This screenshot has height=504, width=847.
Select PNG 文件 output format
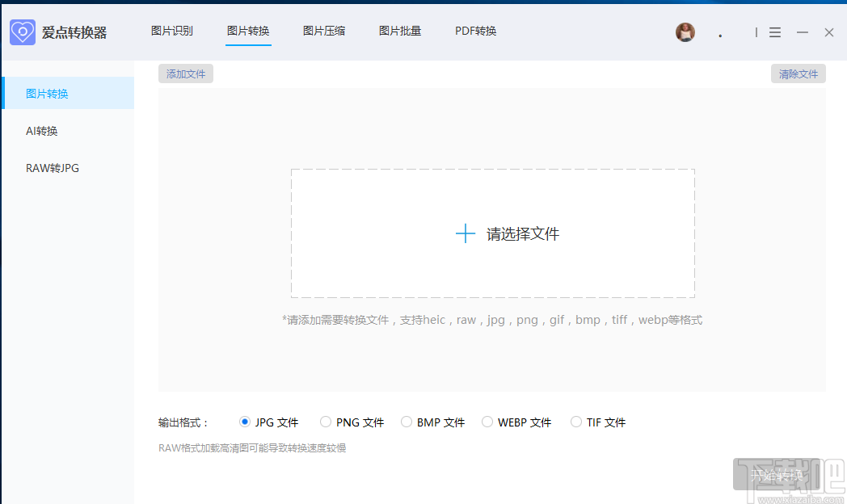(x=326, y=421)
